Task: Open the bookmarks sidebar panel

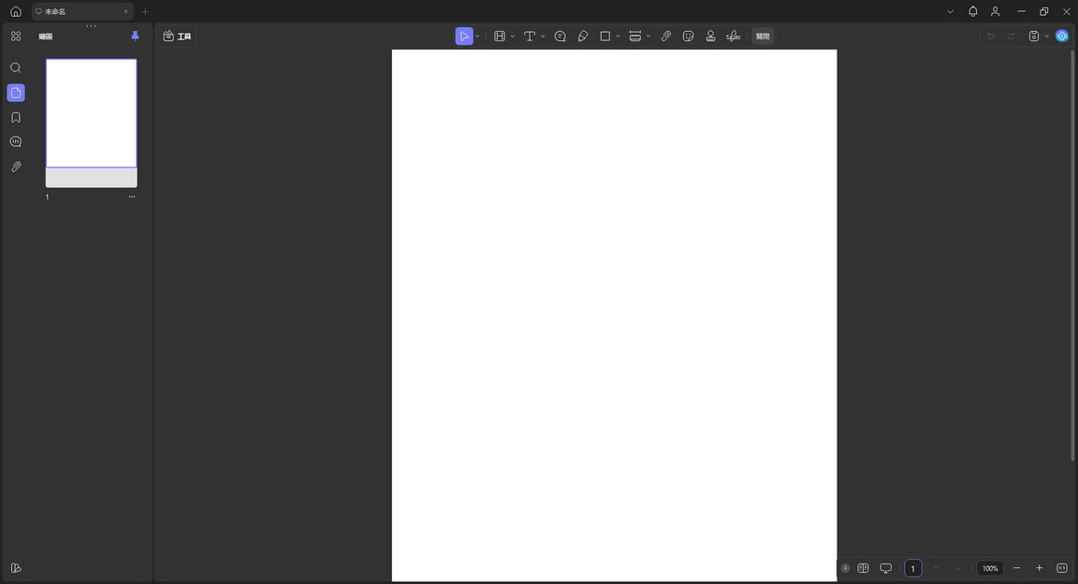Action: pyautogui.click(x=16, y=118)
